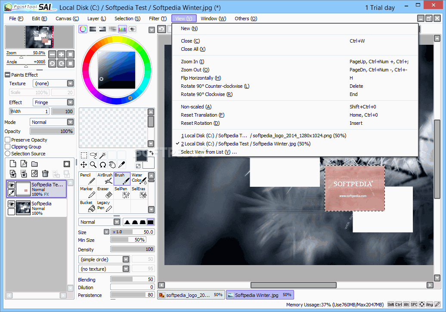The image size is (446, 312).
Task: Adjust the layer Opacity slider
Action: [52, 131]
